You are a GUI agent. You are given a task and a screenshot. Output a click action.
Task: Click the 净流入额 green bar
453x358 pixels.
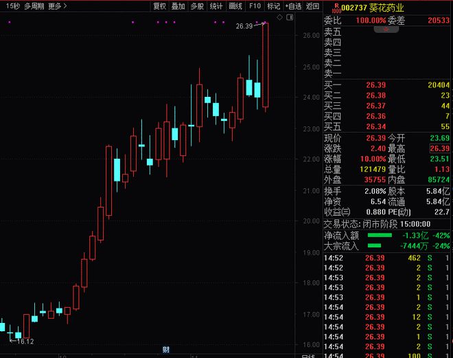[380, 236]
